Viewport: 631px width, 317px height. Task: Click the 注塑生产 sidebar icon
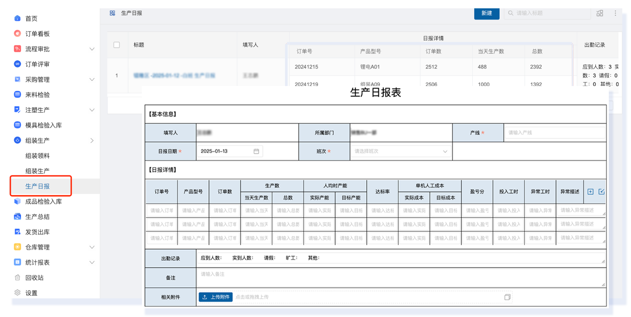17,110
